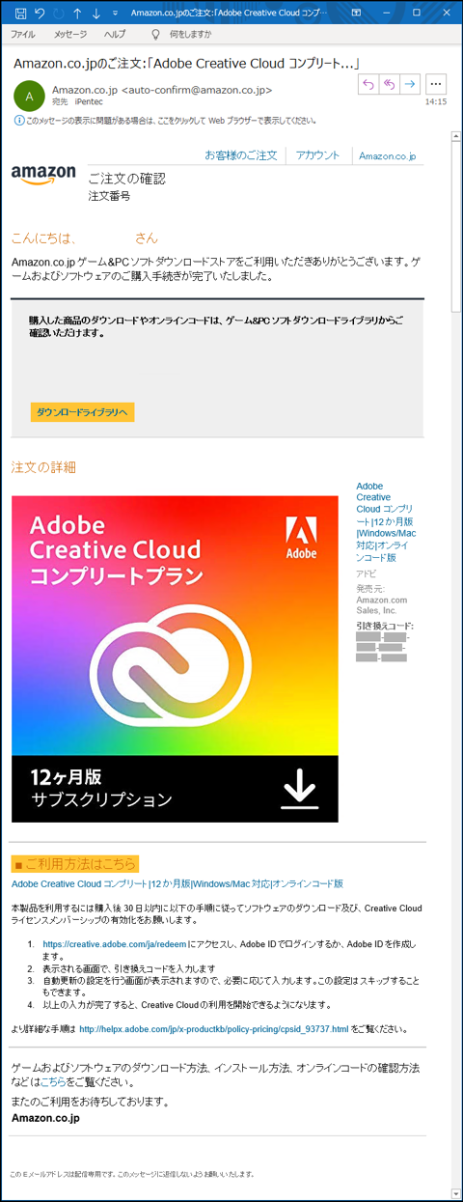Click the sender address auto-confirm@amazon.co.jp
The height and width of the screenshot is (1202, 463).
point(197,90)
